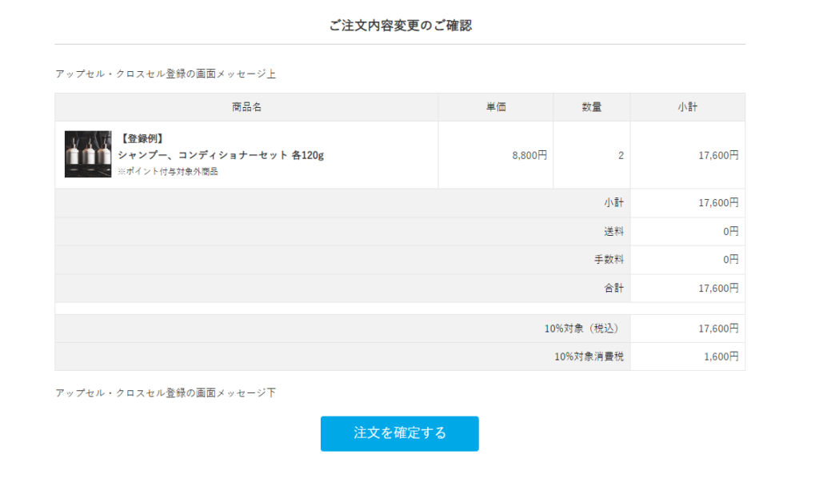Click the ご注文内容変更のご確認 page heading

coord(400,26)
